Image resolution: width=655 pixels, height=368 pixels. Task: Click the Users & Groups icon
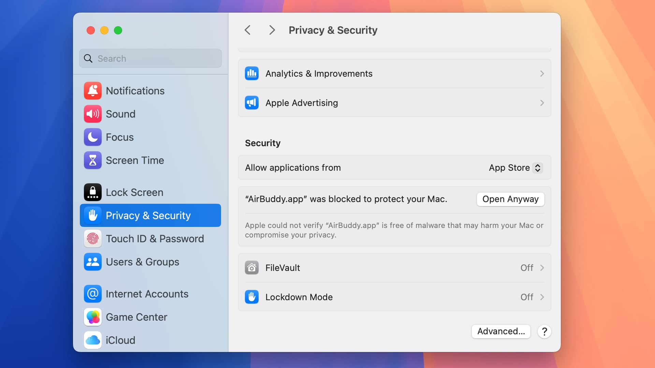(93, 262)
